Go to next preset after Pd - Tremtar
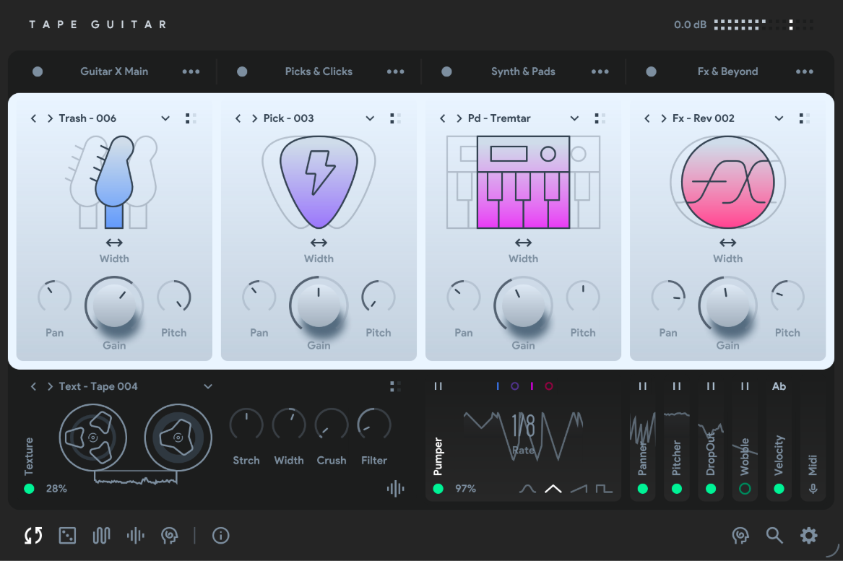843x561 pixels. [459, 118]
